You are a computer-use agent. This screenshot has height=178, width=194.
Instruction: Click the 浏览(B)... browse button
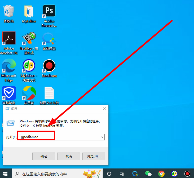click(x=94, y=156)
